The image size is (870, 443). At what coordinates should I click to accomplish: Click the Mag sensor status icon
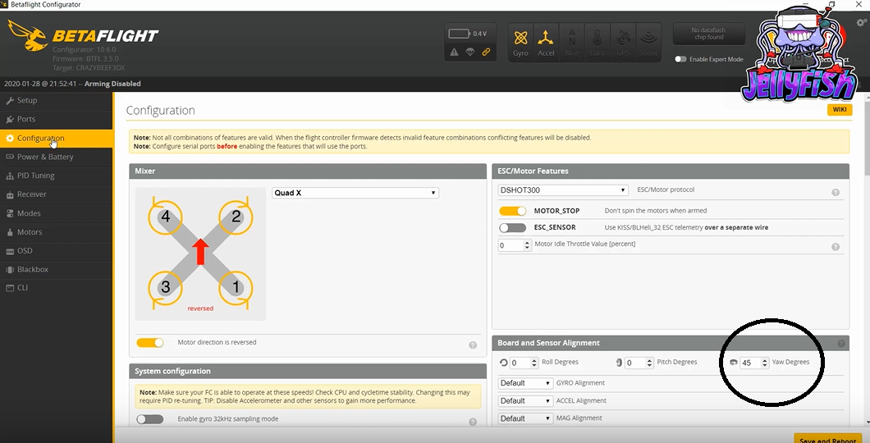point(571,42)
